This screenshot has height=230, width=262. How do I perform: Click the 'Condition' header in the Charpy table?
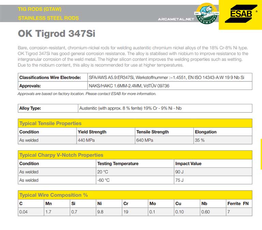pyautogui.click(x=29, y=164)
